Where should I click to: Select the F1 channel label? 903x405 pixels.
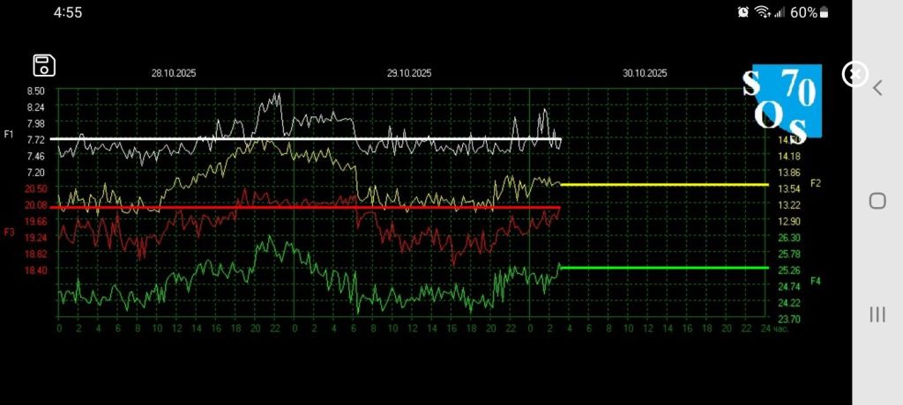click(9, 134)
